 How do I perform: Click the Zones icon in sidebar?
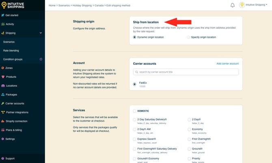(x=3, y=68)
